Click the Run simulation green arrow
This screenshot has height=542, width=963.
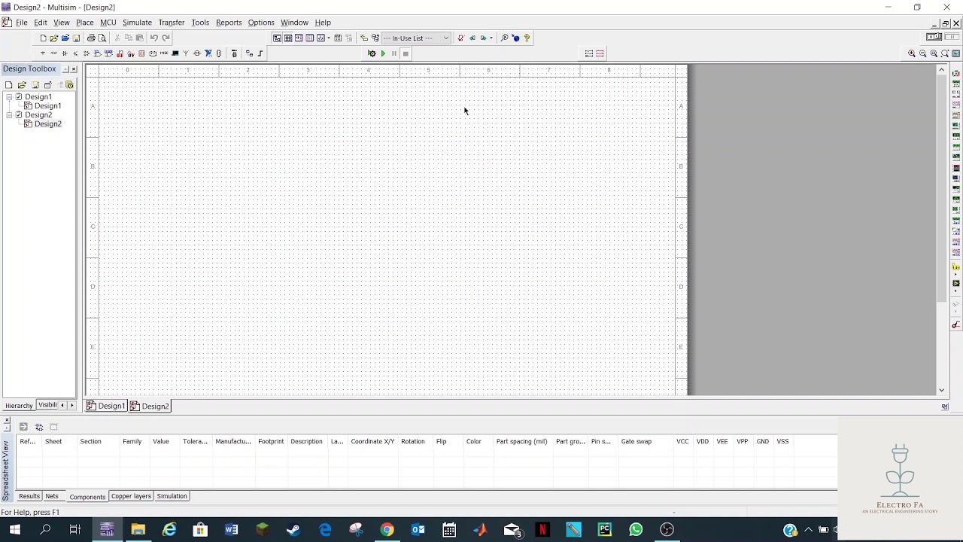383,53
